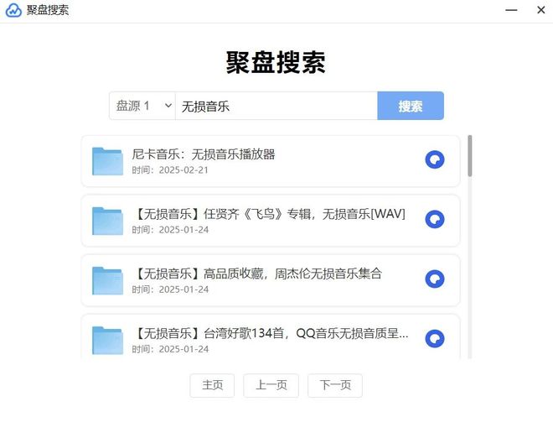This screenshot has height=443, width=553.
Task: Go to 下一页 next page
Action: 335,385
